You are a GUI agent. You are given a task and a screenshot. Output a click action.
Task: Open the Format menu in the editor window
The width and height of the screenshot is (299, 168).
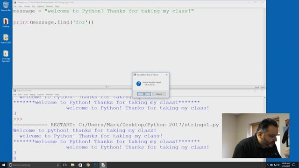pyautogui.click(x=27, y=6)
